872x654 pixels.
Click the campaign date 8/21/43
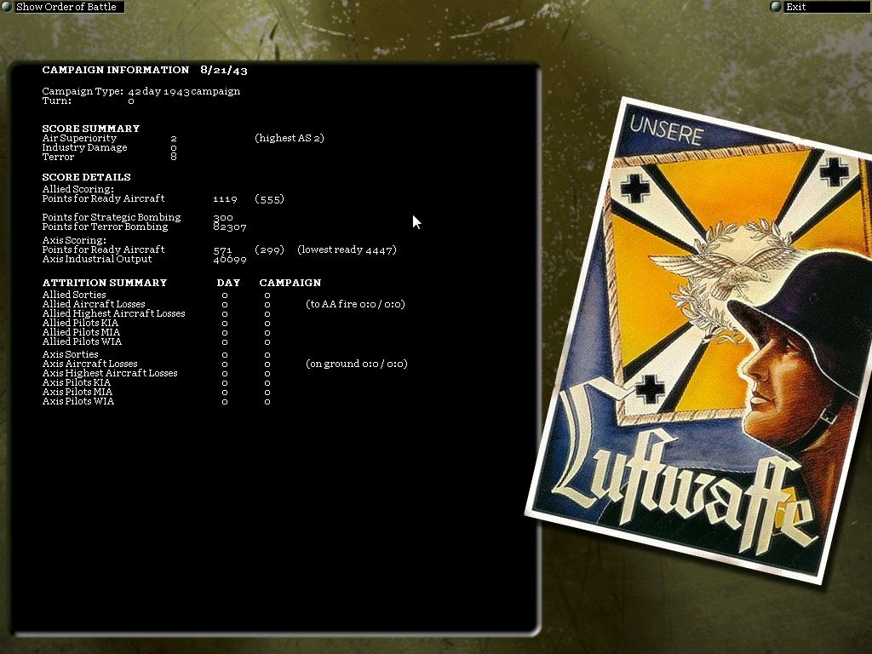point(224,70)
